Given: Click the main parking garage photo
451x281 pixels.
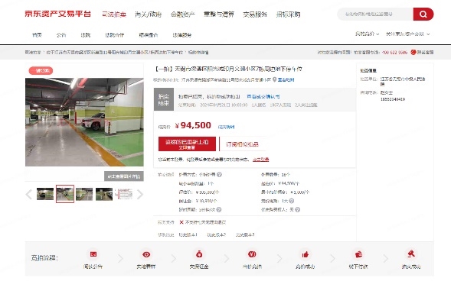Looking at the screenshot, I should [84, 122].
